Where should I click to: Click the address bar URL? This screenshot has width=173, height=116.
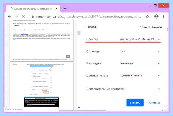[x=88, y=17]
